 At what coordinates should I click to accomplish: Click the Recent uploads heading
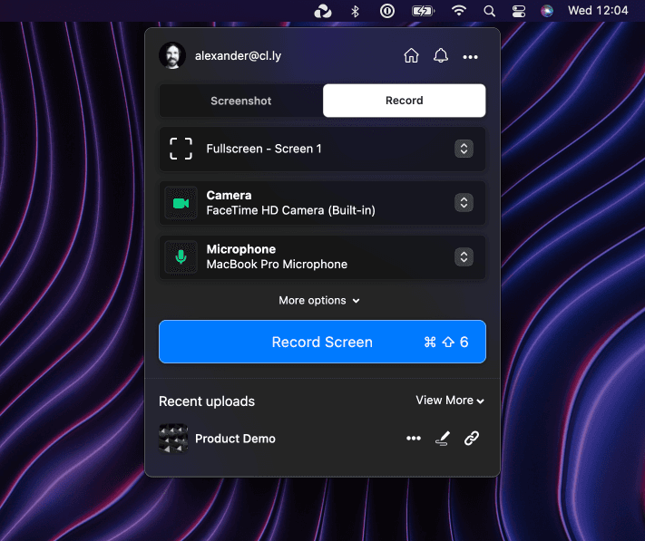pos(207,401)
